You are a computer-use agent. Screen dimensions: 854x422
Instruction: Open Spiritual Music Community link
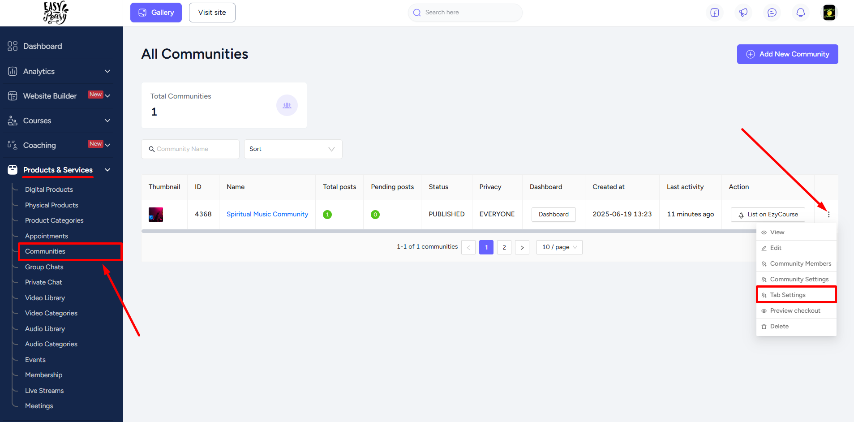267,214
